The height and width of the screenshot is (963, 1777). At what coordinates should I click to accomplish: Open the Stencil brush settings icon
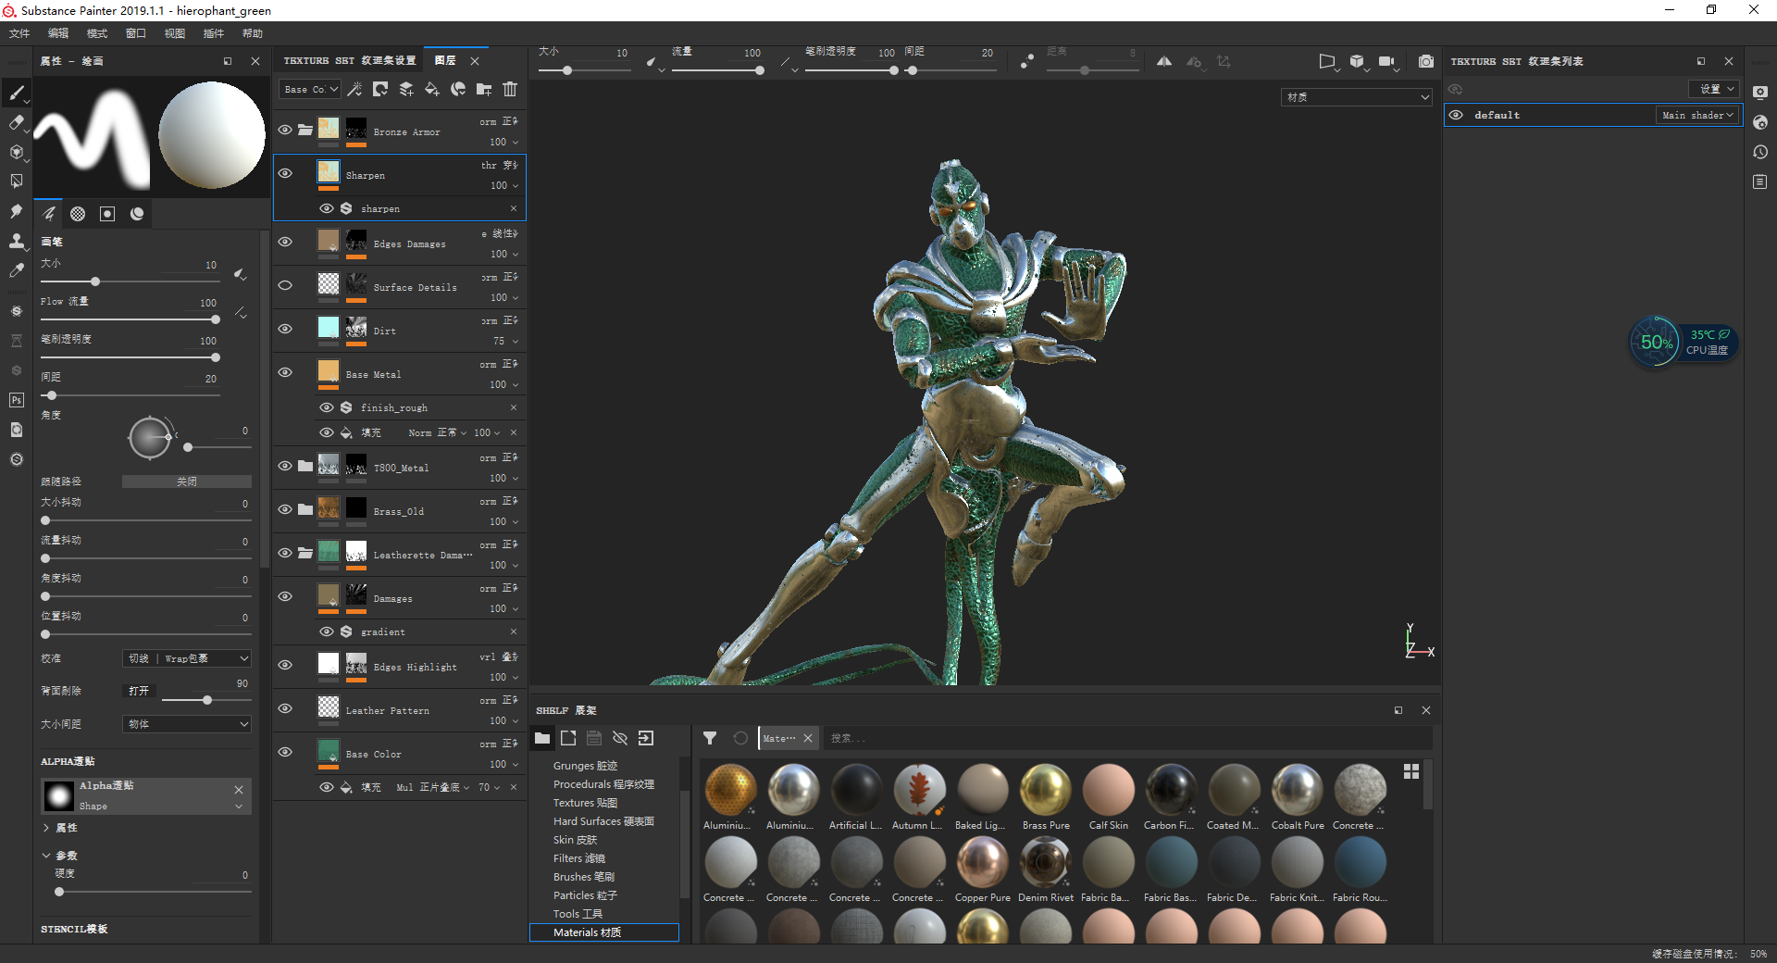coord(107,214)
